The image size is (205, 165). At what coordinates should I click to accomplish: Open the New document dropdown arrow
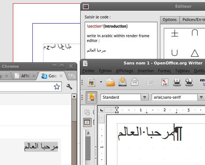pos(101,82)
